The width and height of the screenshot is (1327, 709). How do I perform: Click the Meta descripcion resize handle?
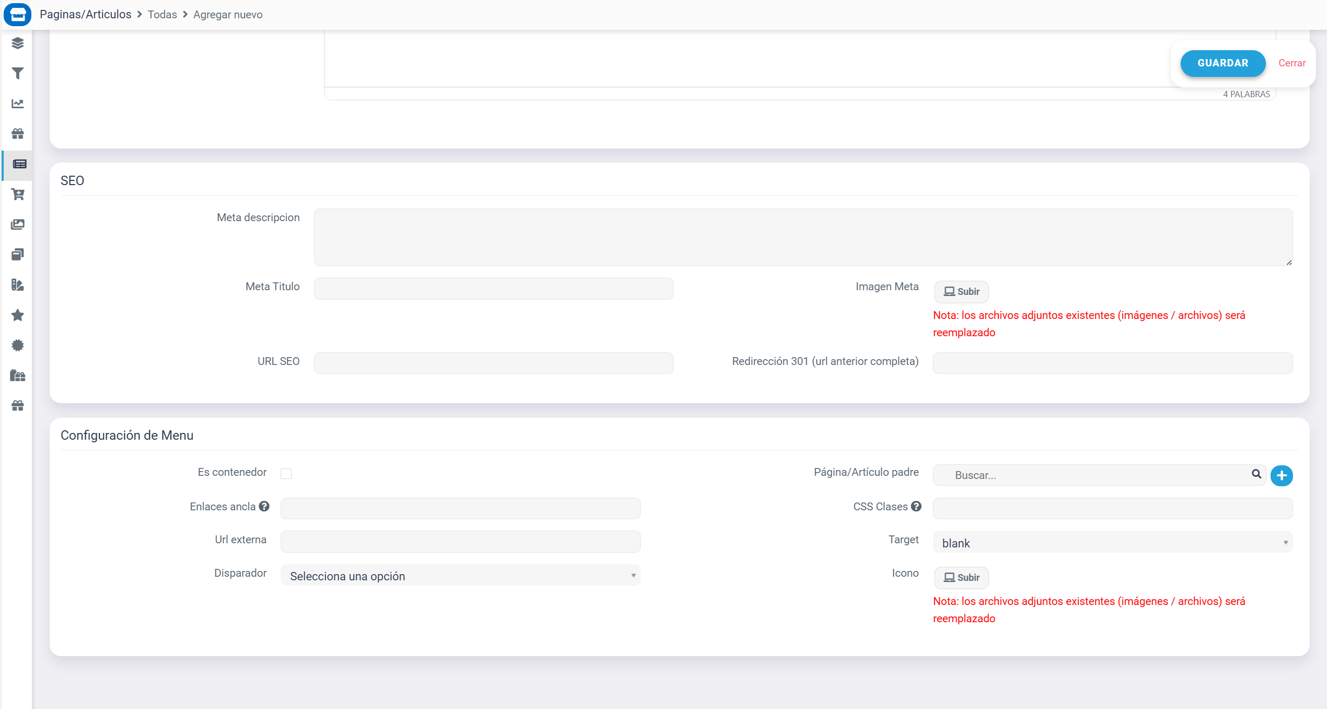(1289, 262)
